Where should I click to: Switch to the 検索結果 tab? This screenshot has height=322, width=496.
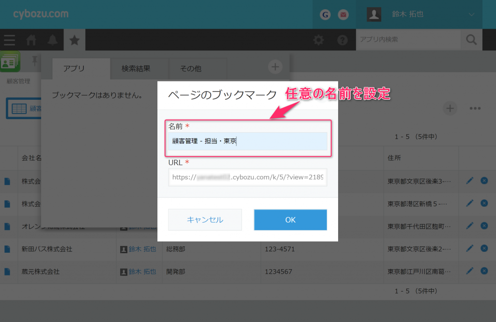(136, 68)
